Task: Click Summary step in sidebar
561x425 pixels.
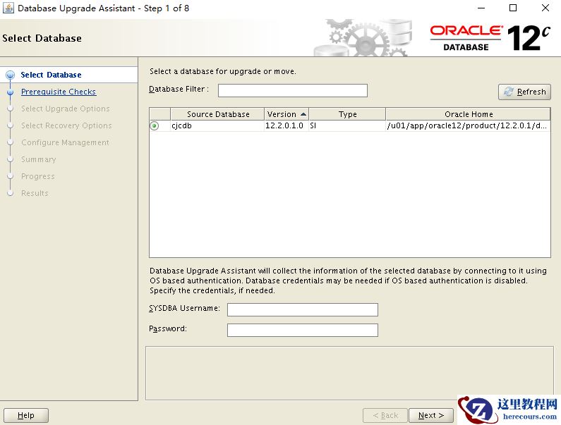Action: pyautogui.click(x=39, y=159)
